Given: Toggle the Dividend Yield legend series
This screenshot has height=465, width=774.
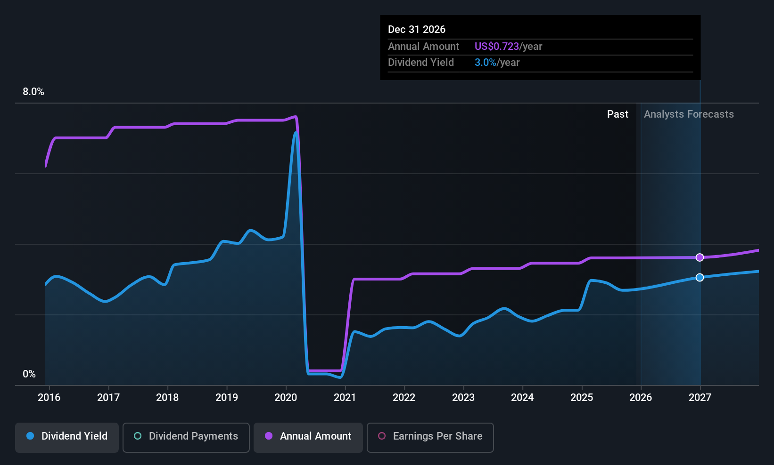Looking at the screenshot, I should click(x=67, y=437).
